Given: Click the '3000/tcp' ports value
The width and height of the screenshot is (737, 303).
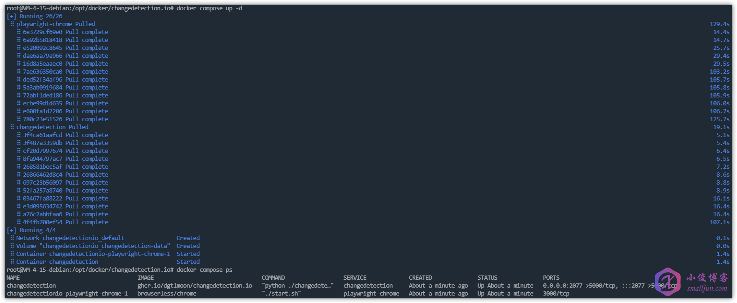Looking at the screenshot, I should (556, 294).
